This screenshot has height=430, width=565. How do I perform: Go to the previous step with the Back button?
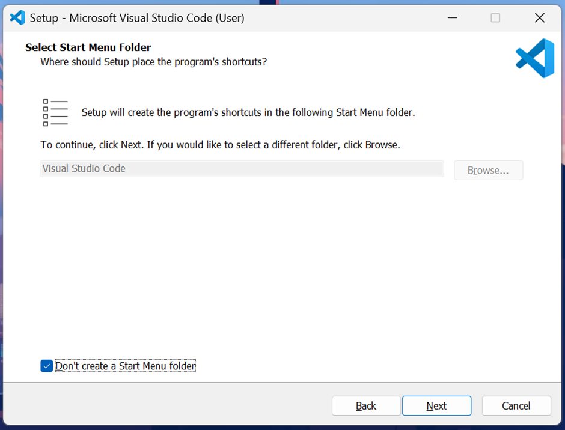tap(366, 406)
